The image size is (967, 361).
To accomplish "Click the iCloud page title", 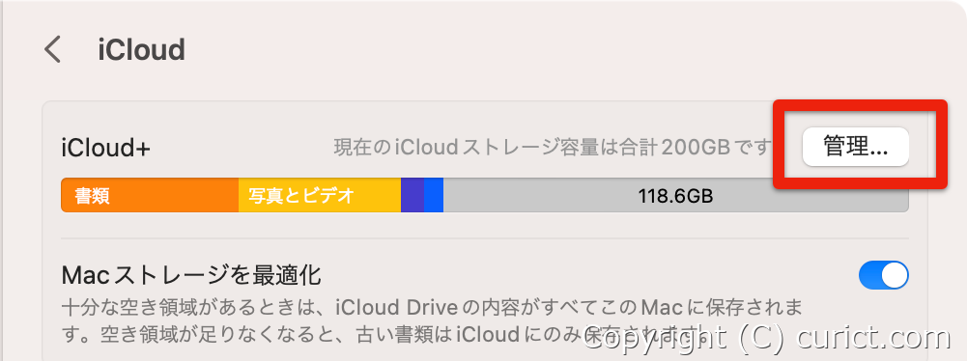I will tap(141, 50).
